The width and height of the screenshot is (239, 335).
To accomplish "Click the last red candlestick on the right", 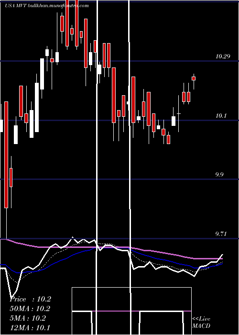I will point(194,78).
